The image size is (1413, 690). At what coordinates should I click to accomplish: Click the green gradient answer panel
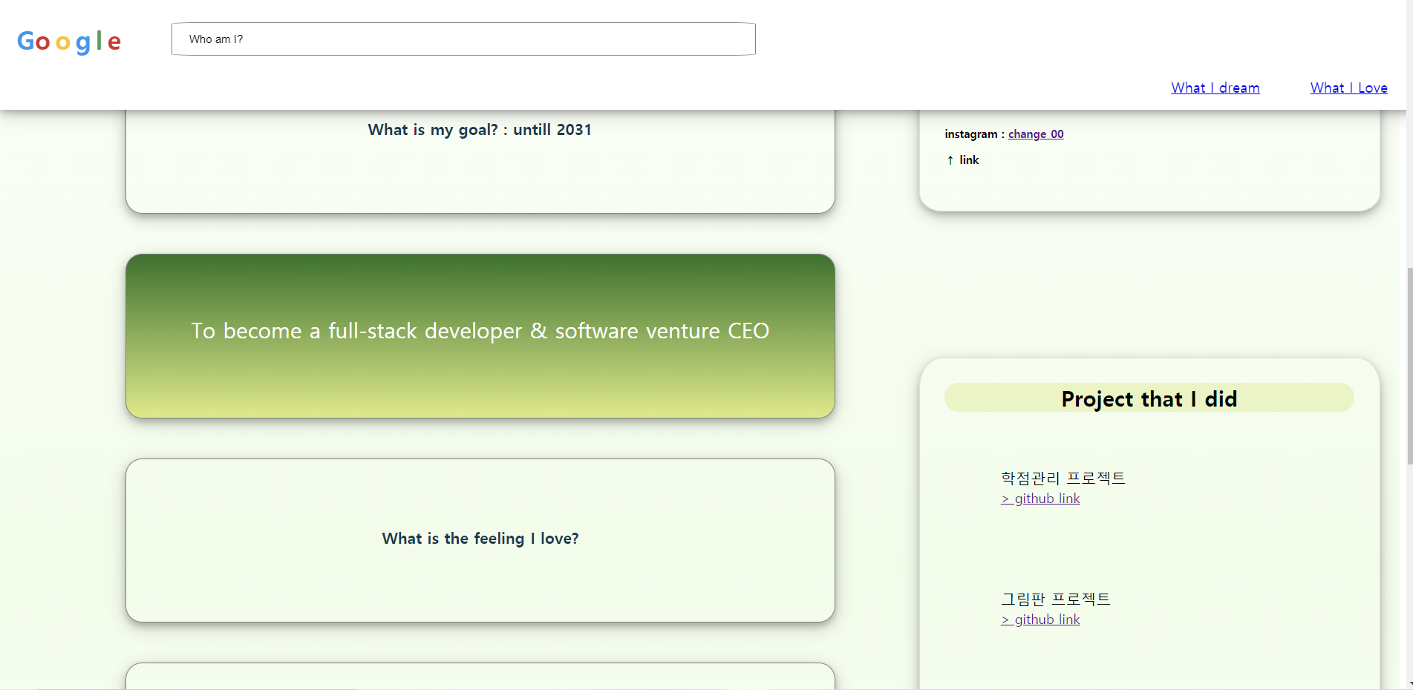click(x=480, y=371)
